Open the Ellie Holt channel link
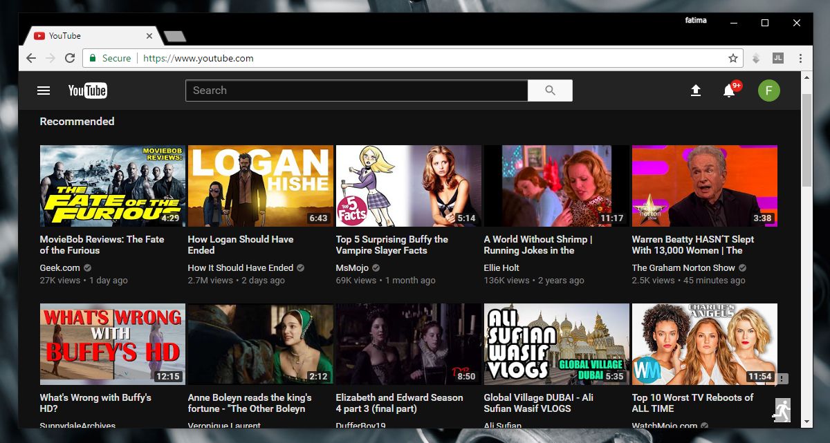This screenshot has height=443, width=830. 501,267
